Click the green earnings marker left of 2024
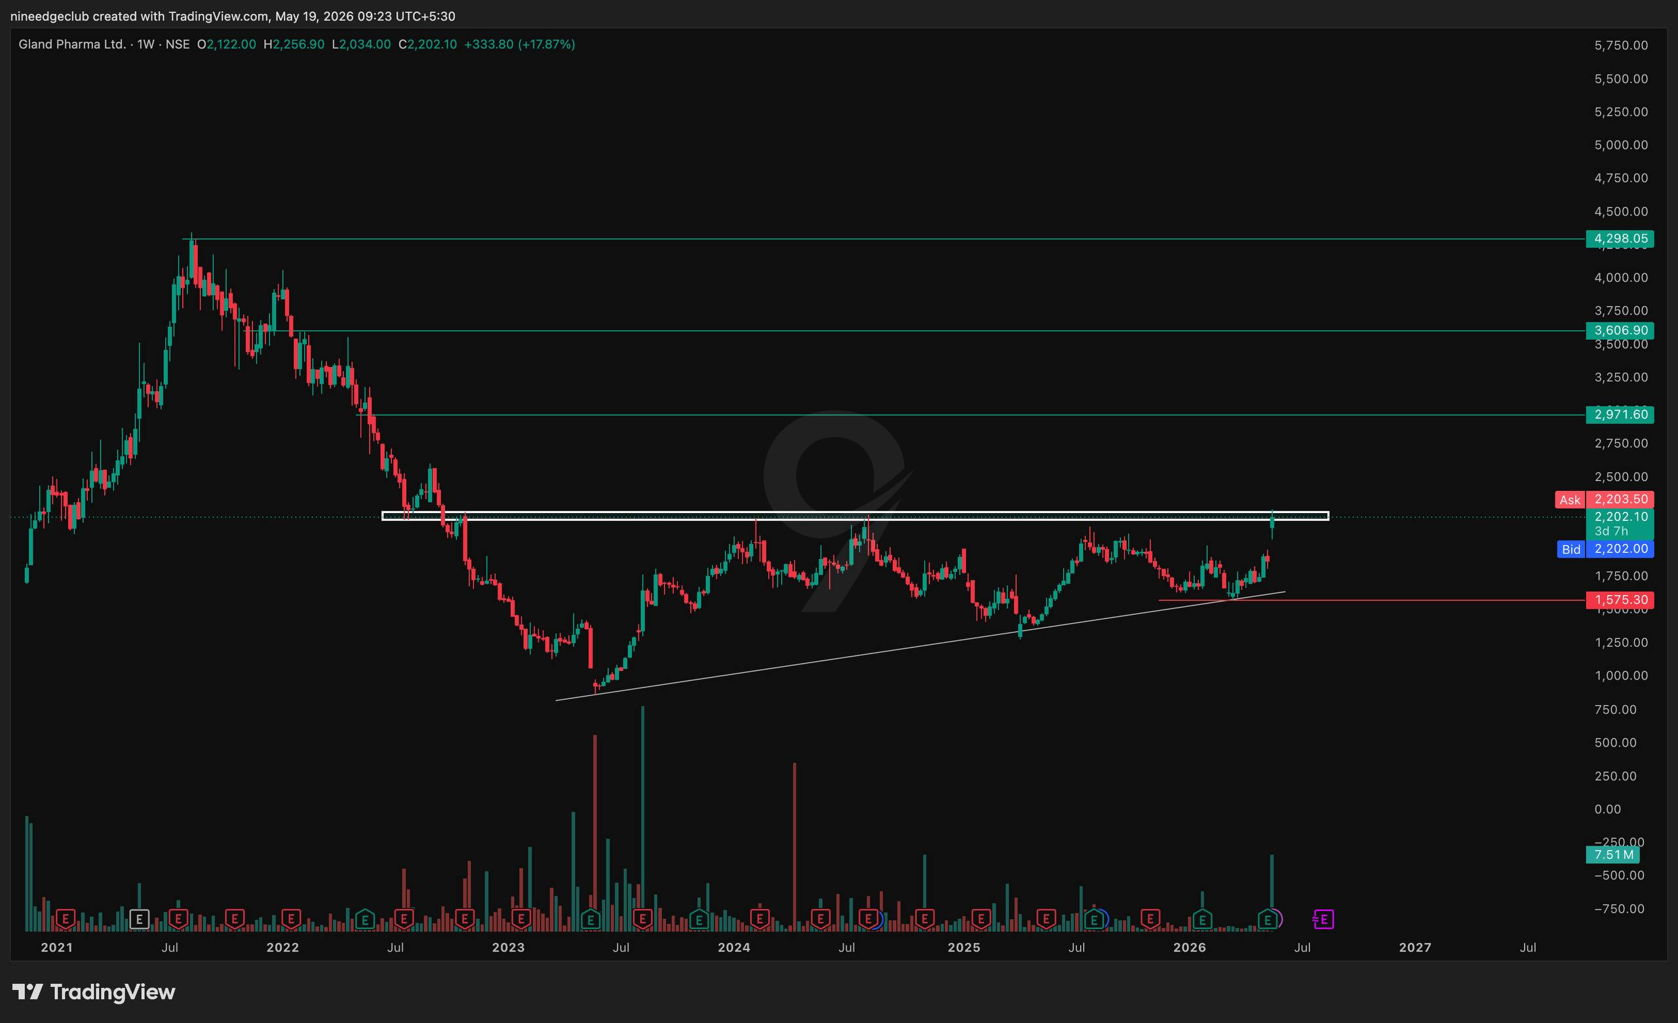 tap(698, 919)
